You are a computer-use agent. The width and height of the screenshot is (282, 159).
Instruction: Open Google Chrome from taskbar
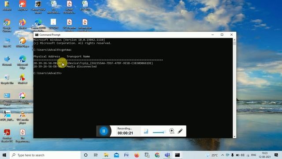(157, 155)
